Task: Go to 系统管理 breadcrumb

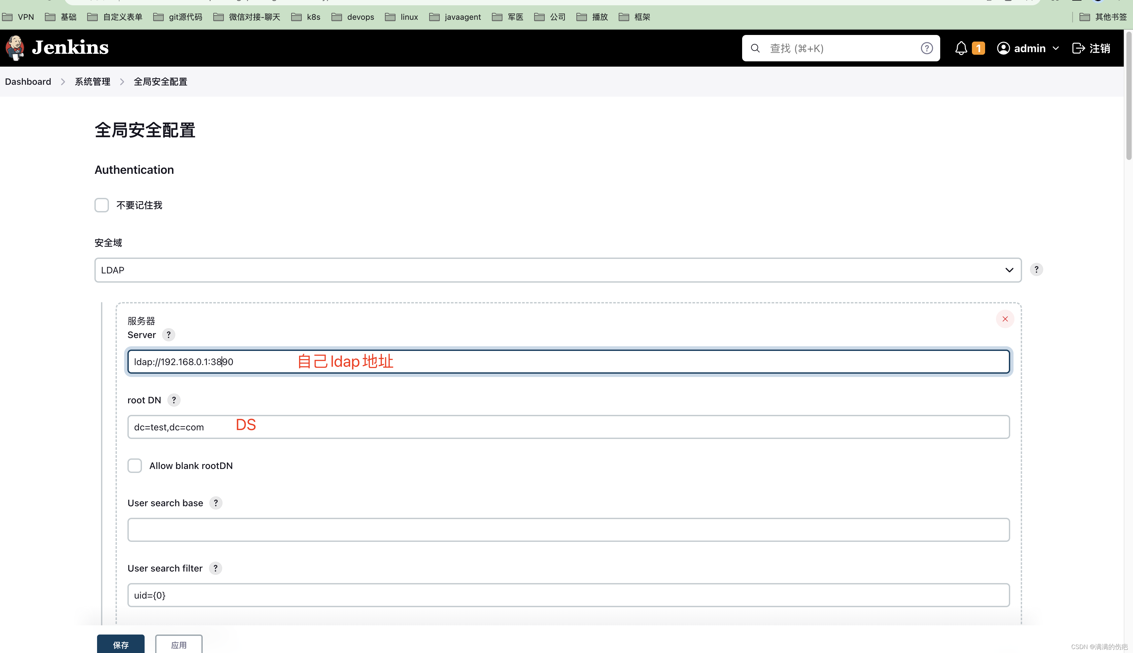Action: [92, 82]
